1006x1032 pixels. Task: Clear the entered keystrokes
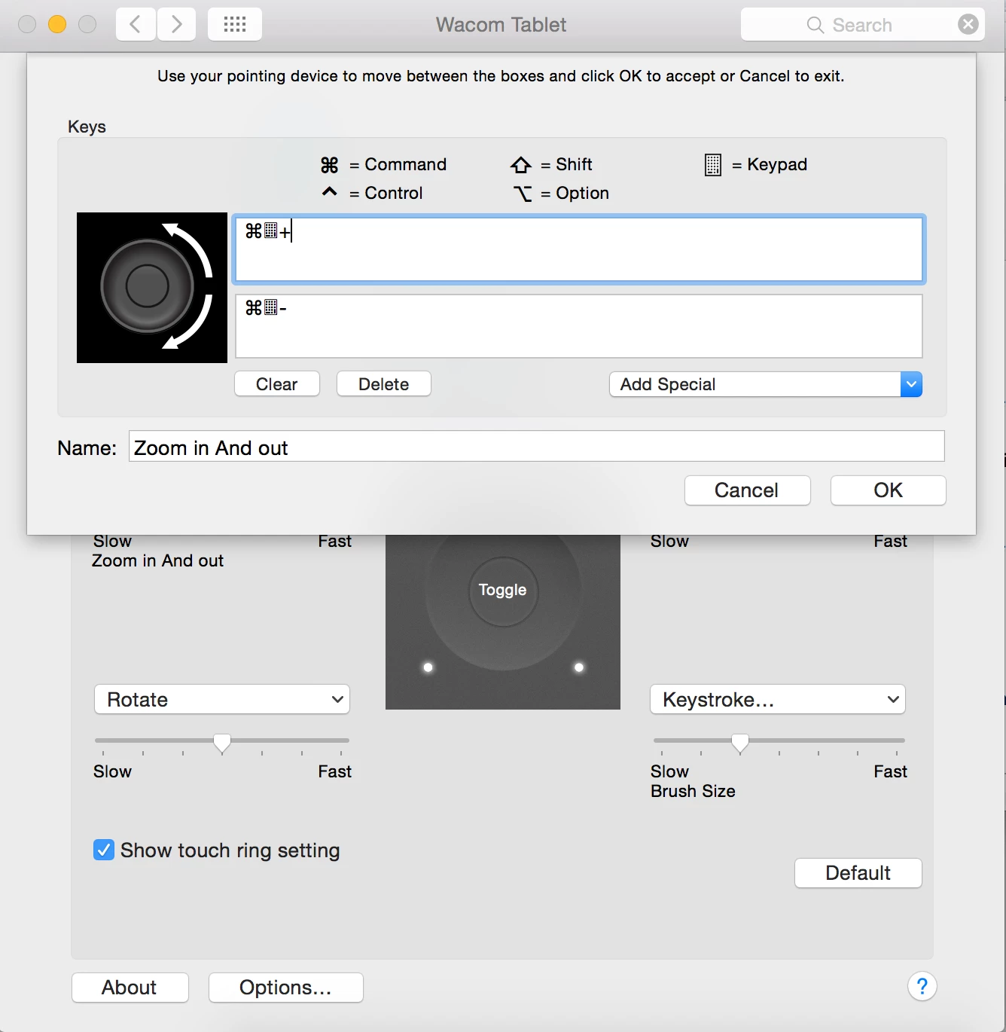(x=277, y=384)
